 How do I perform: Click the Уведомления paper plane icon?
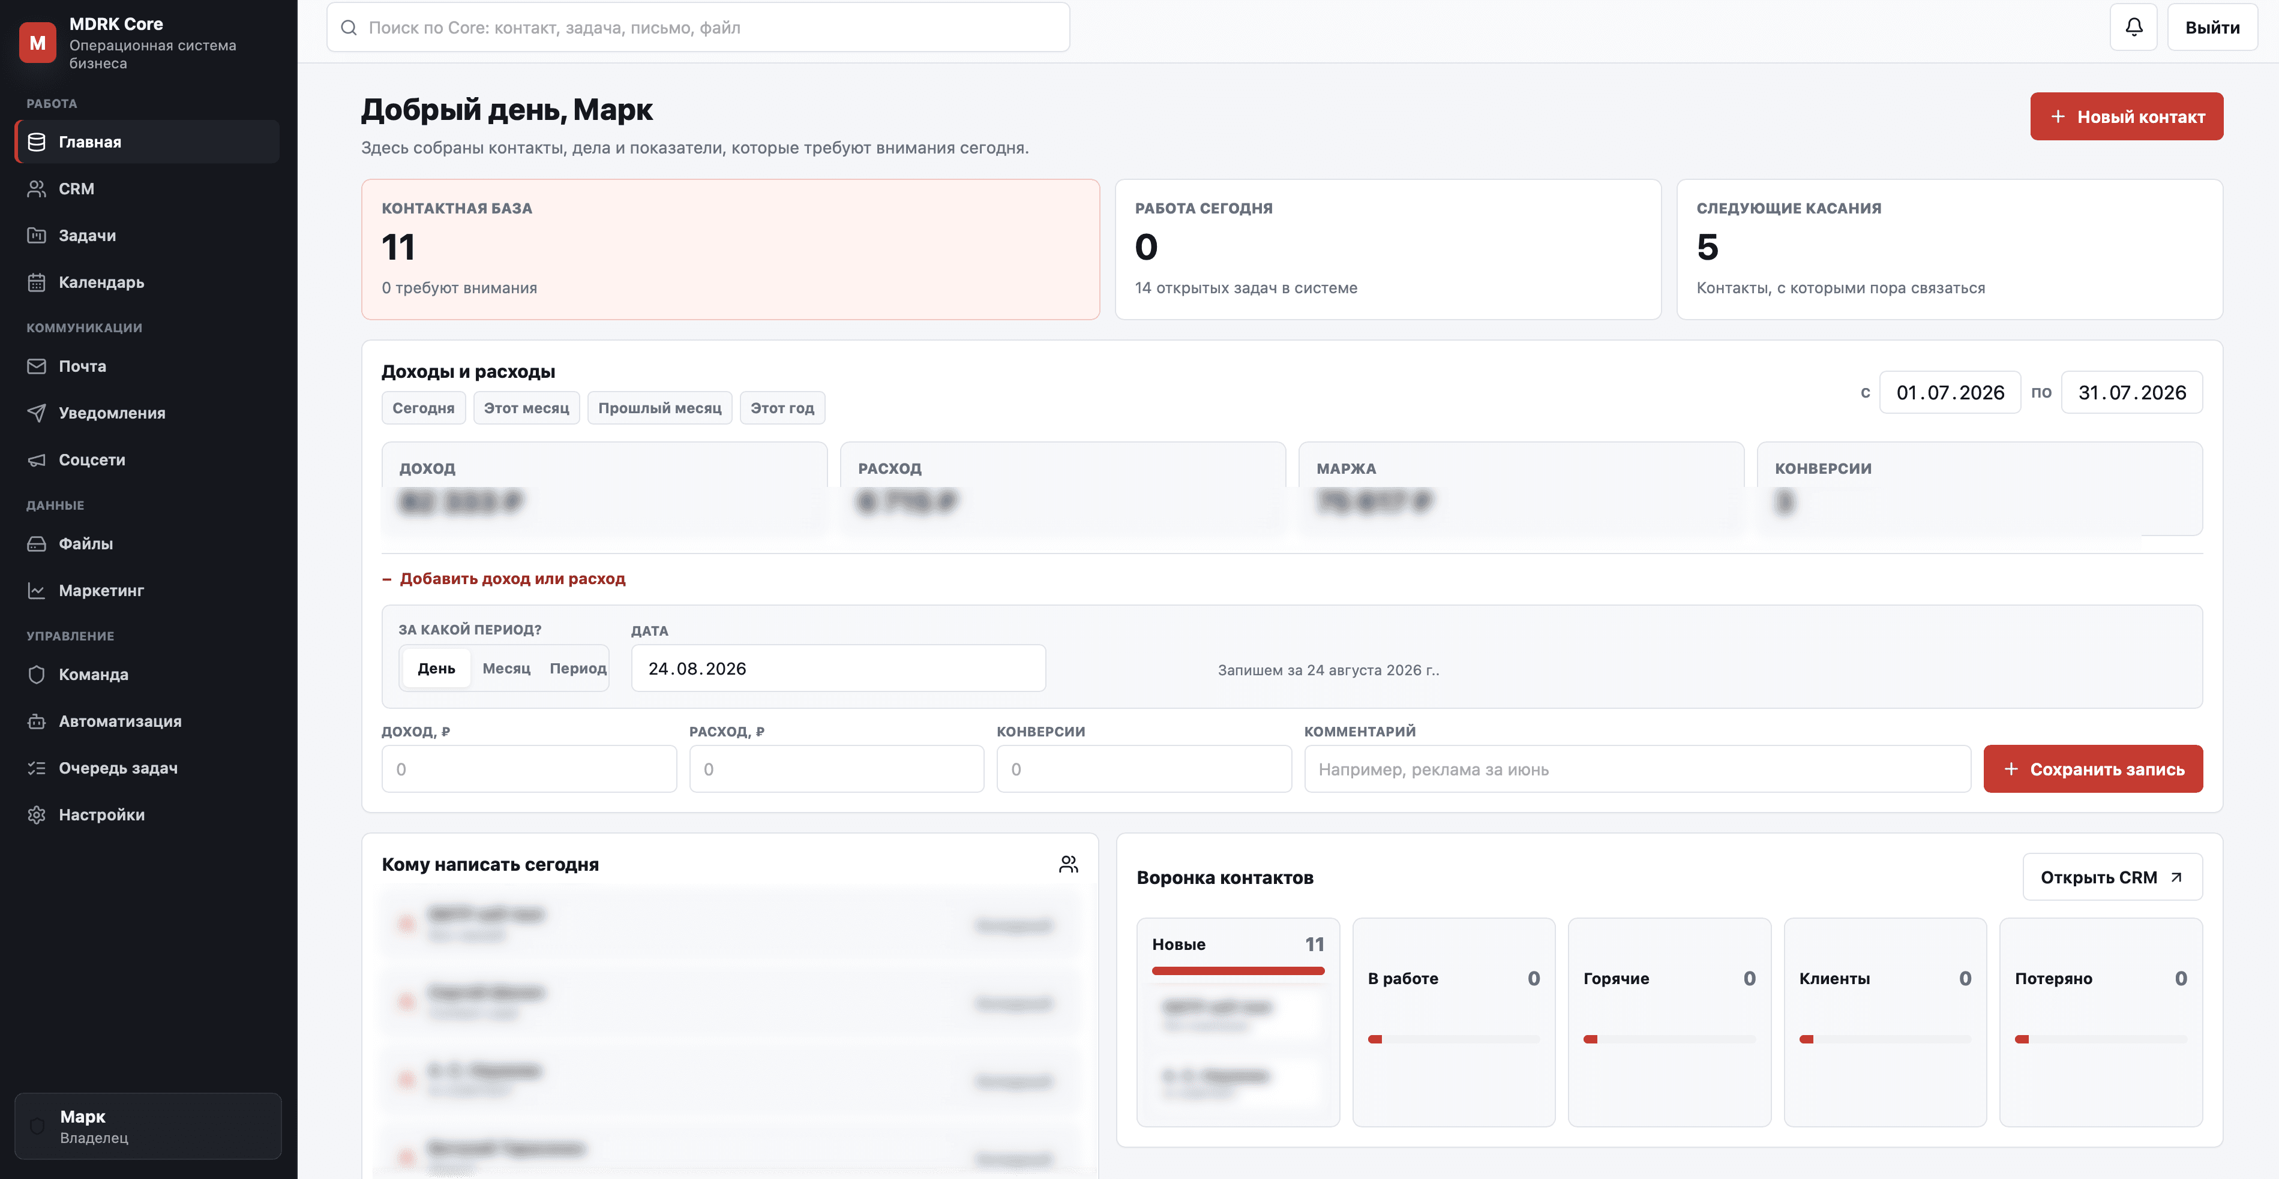(36, 413)
